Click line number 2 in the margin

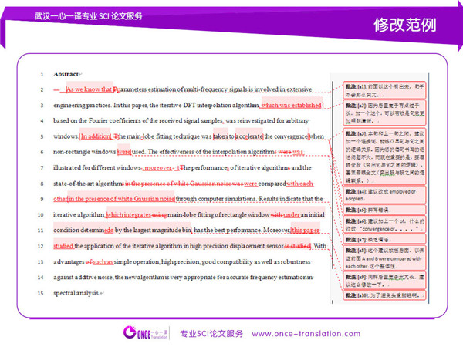click(42, 89)
